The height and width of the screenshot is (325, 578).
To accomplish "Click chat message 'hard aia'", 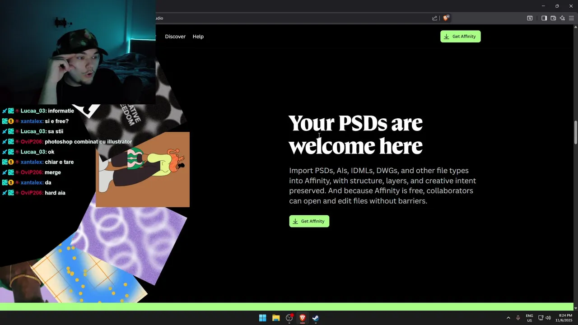I will point(55,193).
